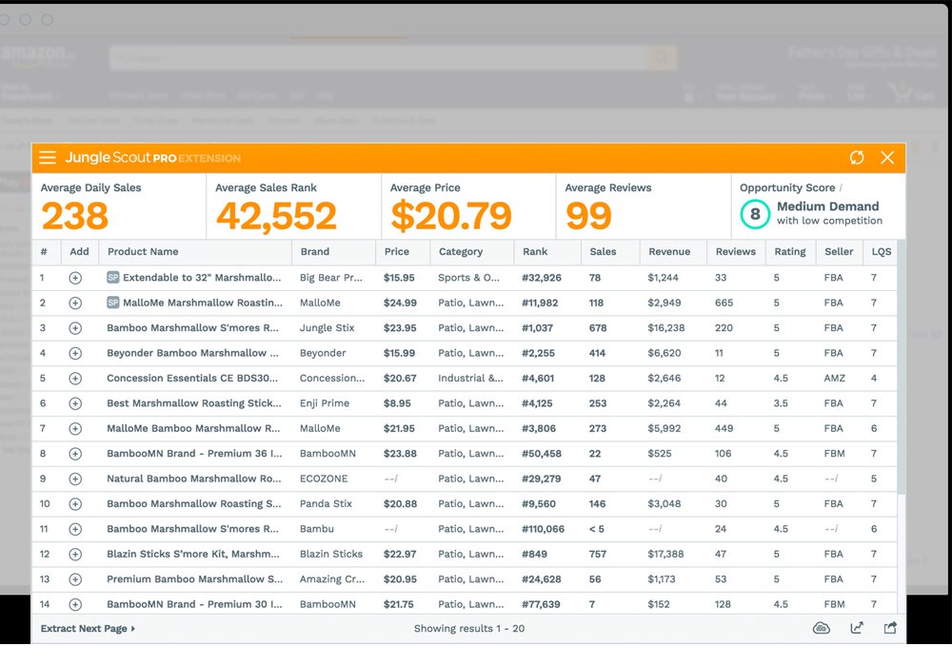Click the $17,388 revenue value

click(x=665, y=555)
